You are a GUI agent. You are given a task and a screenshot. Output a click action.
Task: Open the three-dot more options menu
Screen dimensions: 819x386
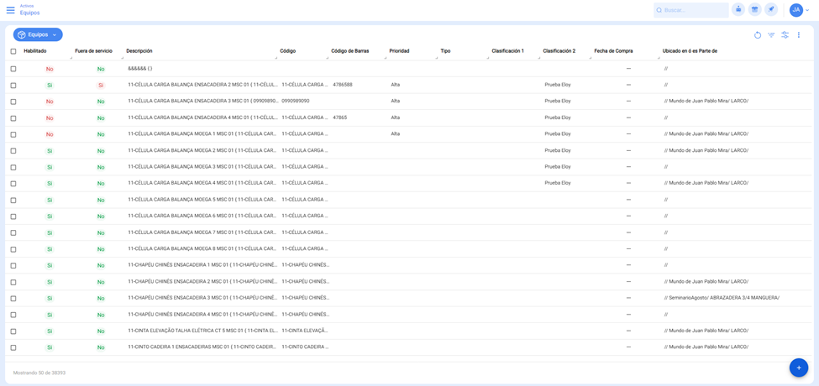click(x=799, y=35)
